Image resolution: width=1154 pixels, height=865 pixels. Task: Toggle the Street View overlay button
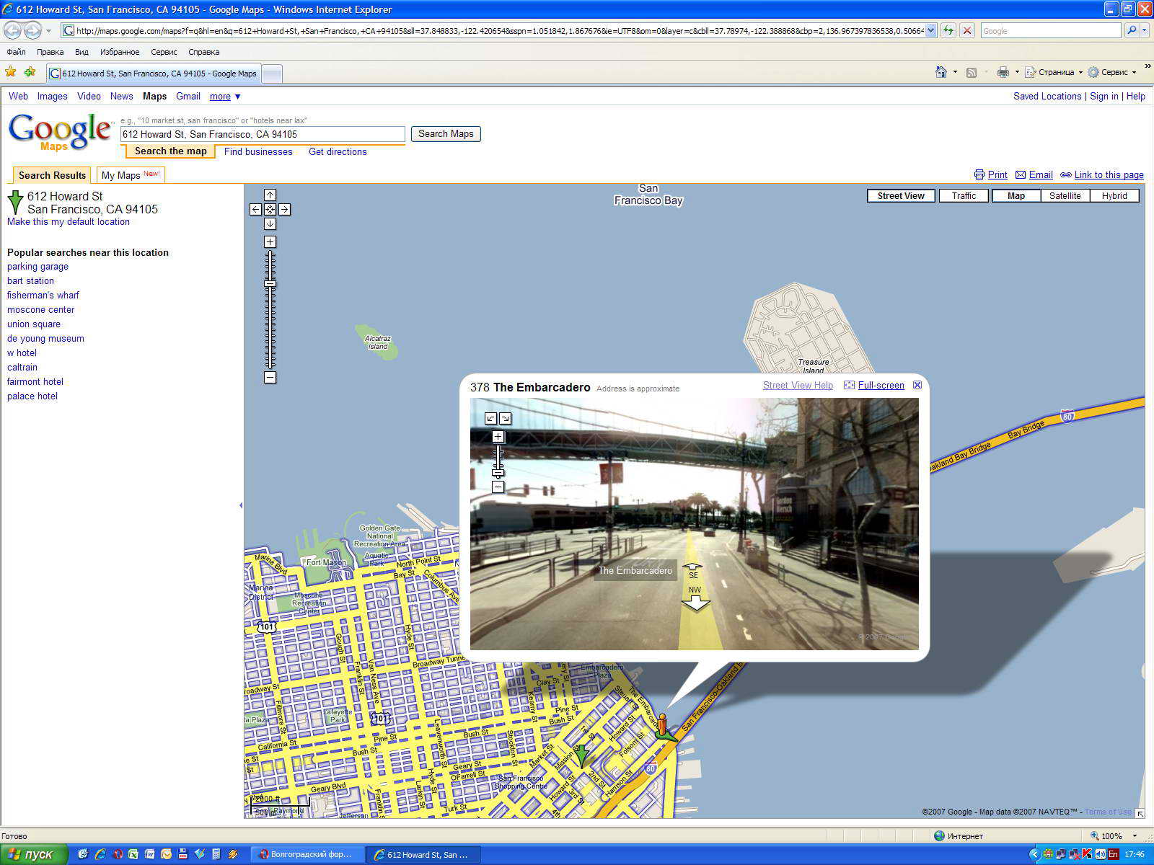[x=900, y=196]
